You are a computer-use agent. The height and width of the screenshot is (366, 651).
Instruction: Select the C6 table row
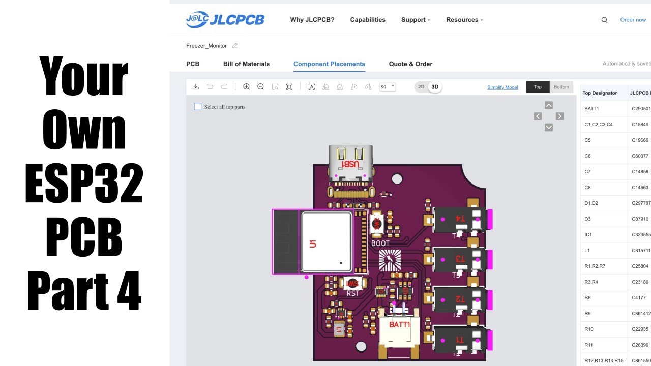[x=616, y=156]
